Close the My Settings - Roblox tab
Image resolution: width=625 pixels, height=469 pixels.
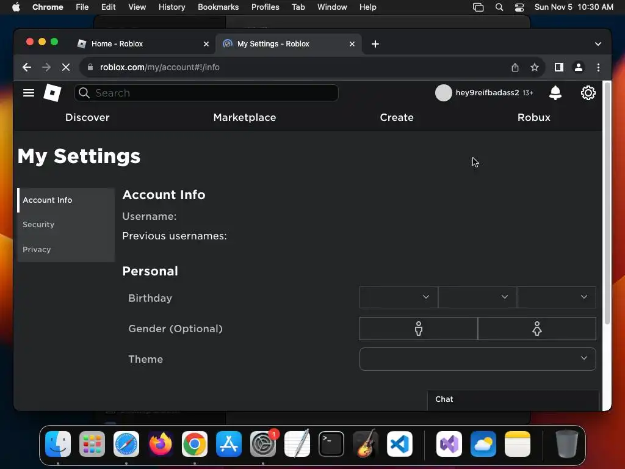352,44
